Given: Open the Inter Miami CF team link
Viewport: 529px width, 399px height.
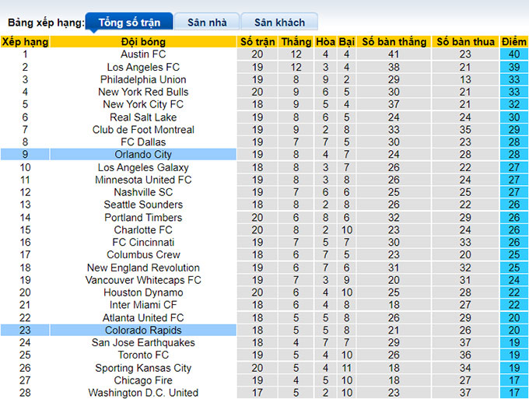Looking at the screenshot, I should 143,305.
